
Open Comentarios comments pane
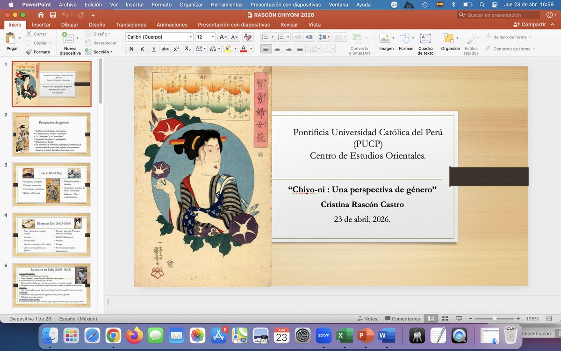point(403,319)
